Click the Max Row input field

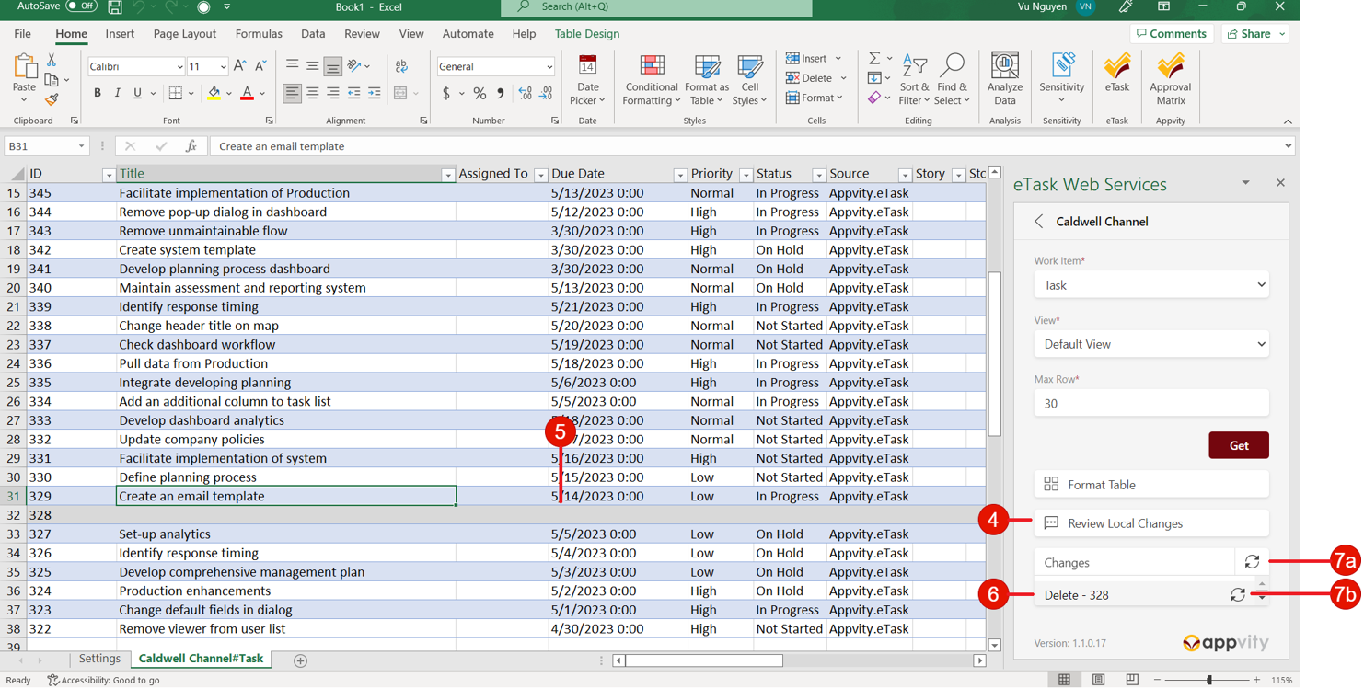click(x=1150, y=403)
